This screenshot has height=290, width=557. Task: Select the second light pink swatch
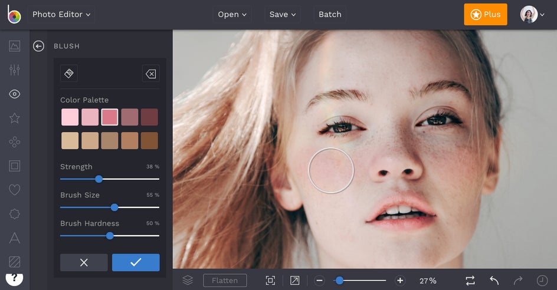pos(90,117)
